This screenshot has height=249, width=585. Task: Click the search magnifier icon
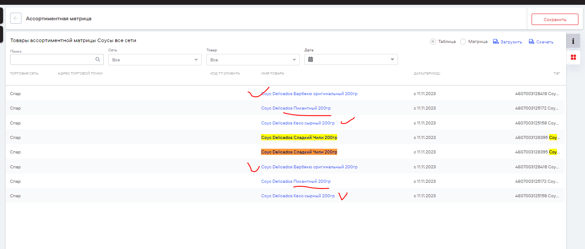[98, 59]
